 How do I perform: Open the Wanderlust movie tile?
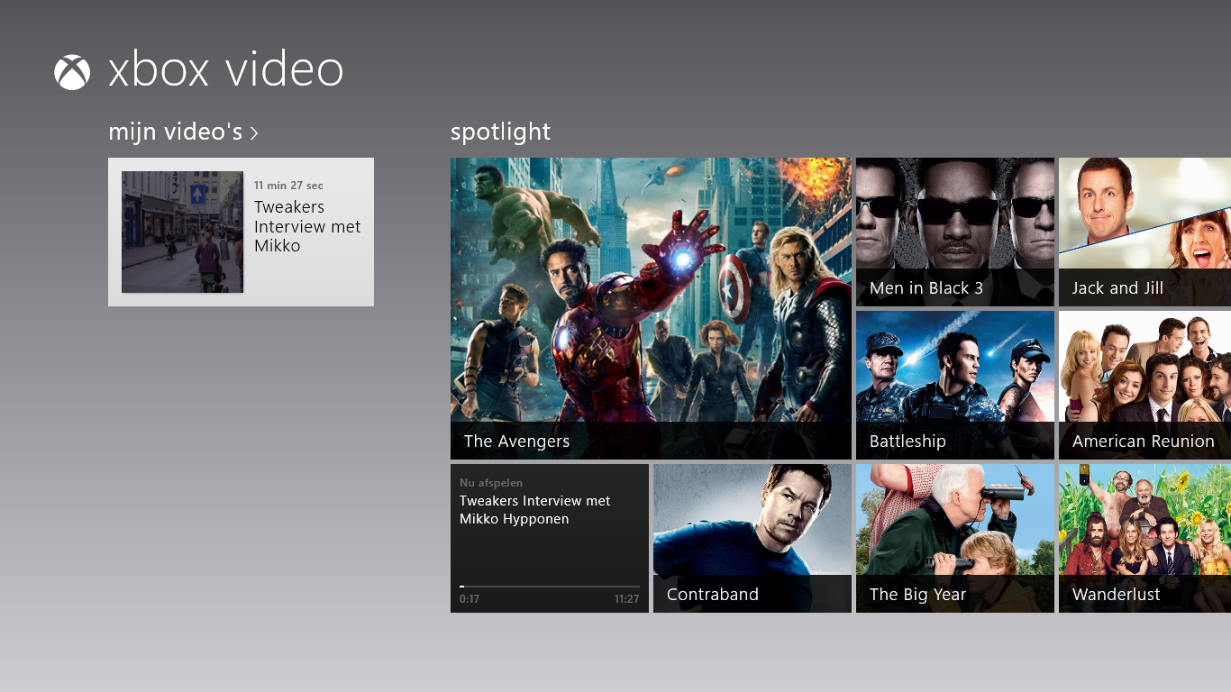coord(1144,538)
